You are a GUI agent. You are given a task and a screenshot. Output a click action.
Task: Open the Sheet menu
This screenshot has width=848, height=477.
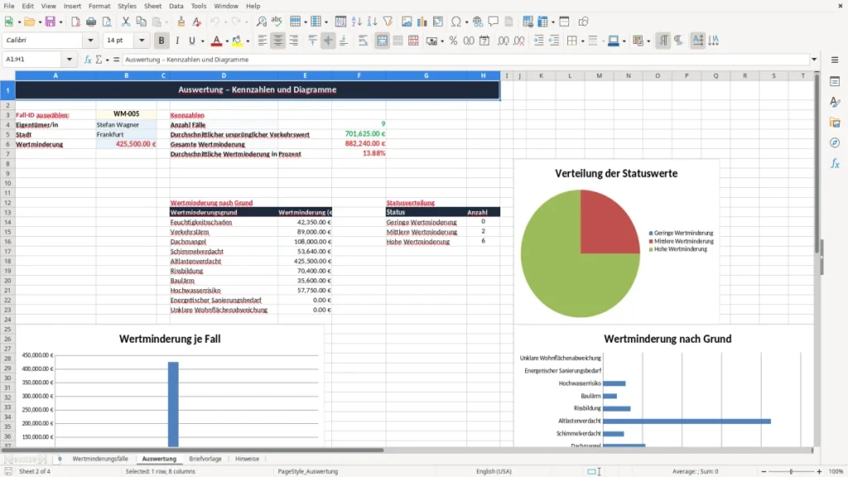coord(152,6)
